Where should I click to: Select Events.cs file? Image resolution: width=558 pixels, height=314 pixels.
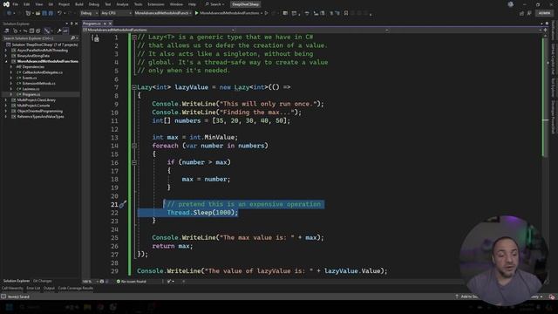point(29,78)
